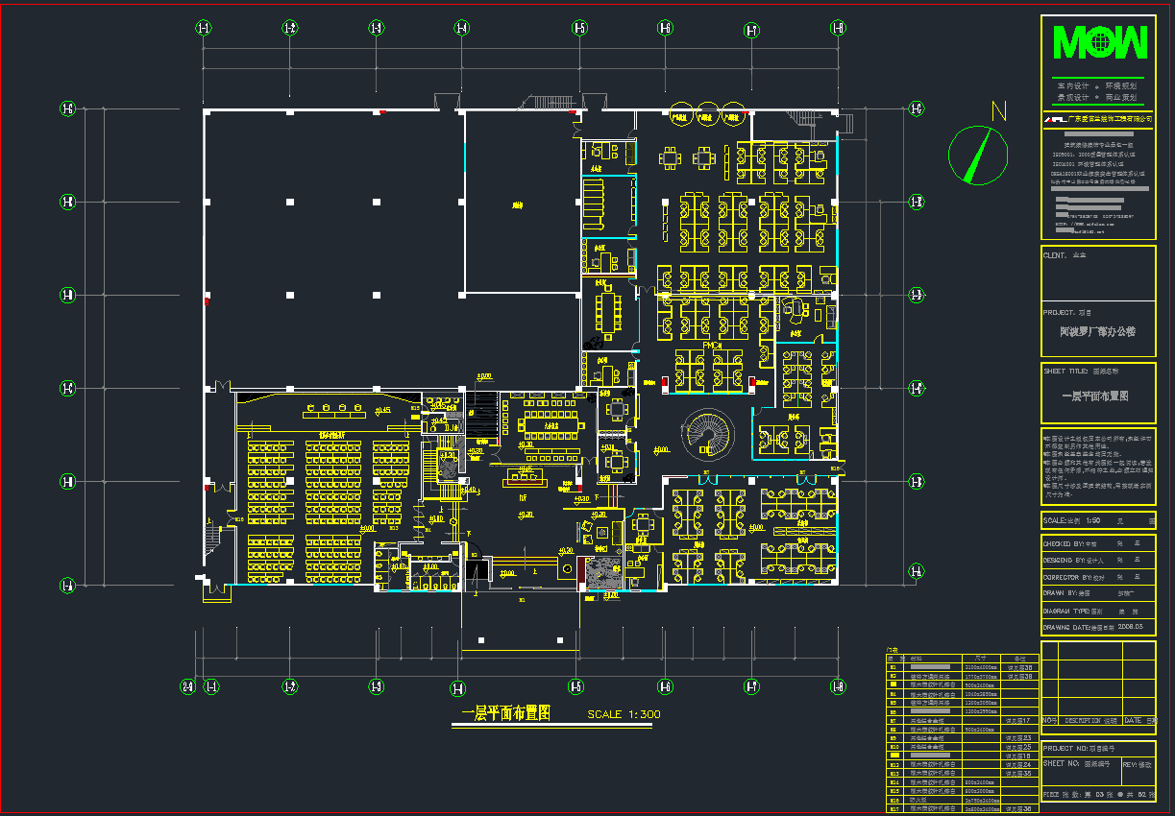This screenshot has height=816, width=1175.
Task: Select the north arrow compass symbol
Action: tap(979, 155)
